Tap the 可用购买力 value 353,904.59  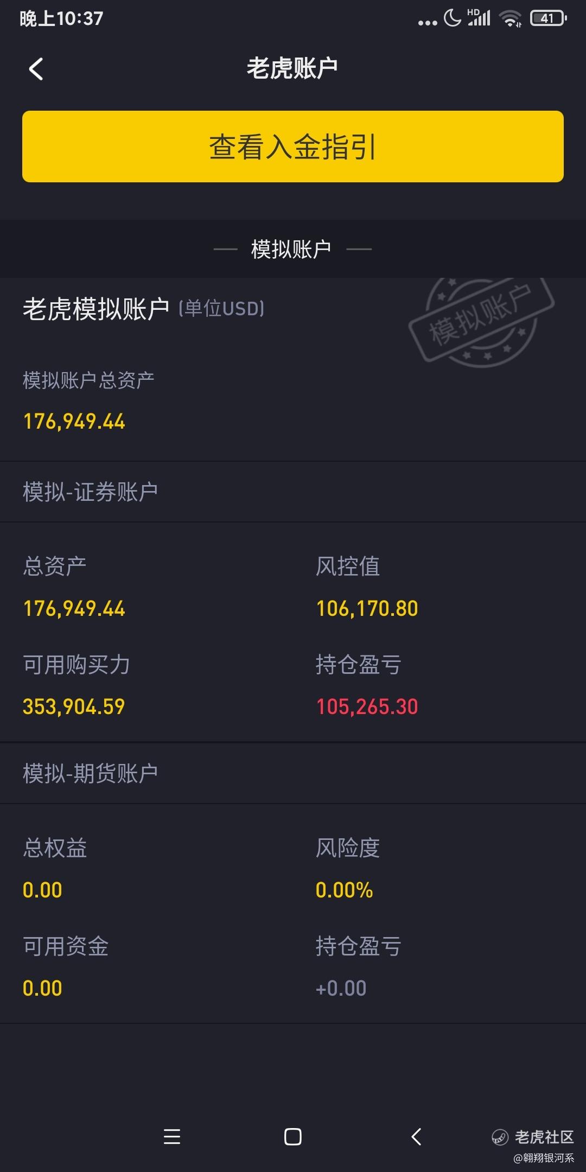(74, 706)
